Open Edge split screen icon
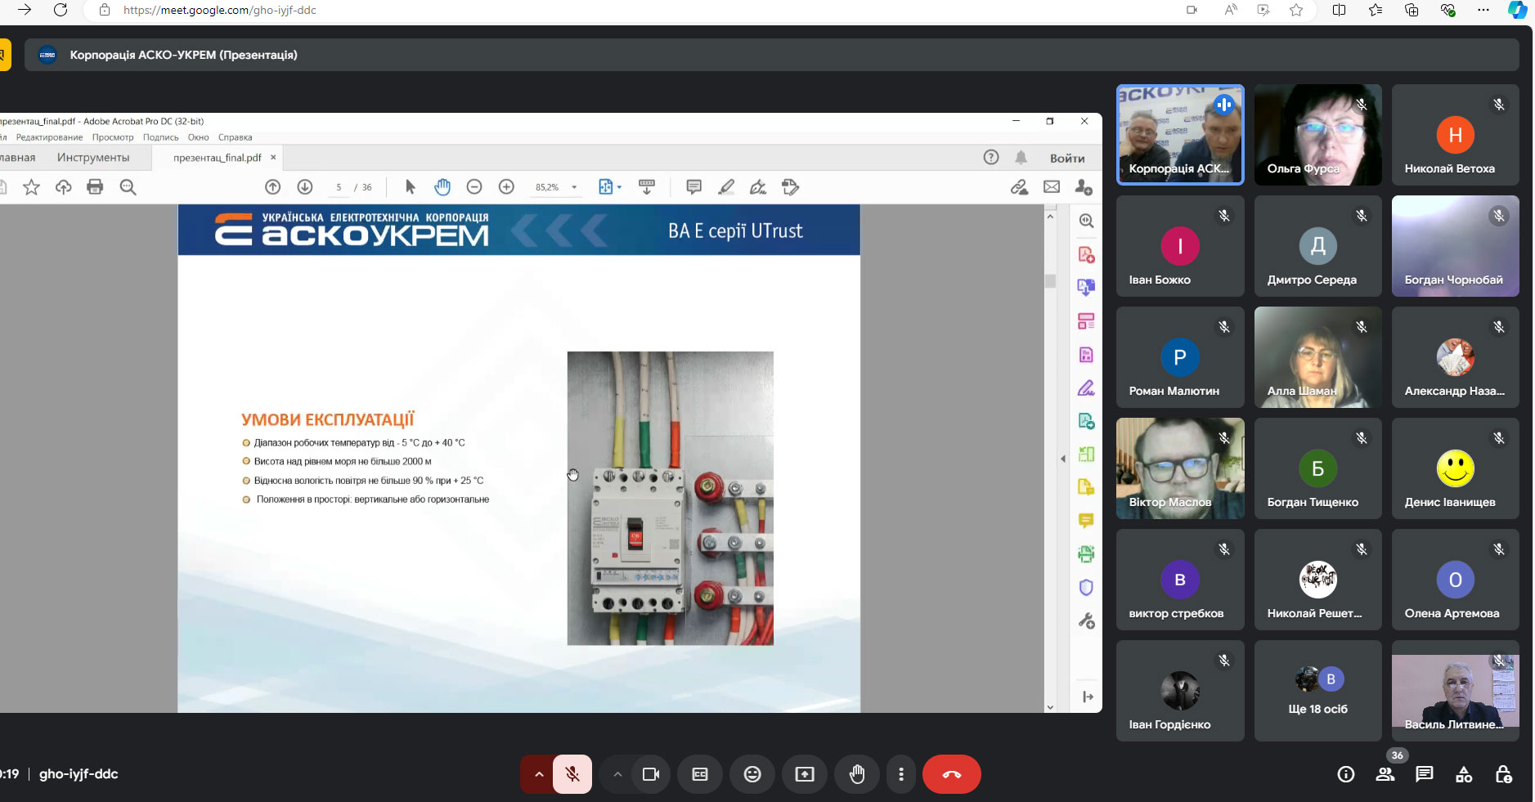1535x802 pixels. point(1339,10)
